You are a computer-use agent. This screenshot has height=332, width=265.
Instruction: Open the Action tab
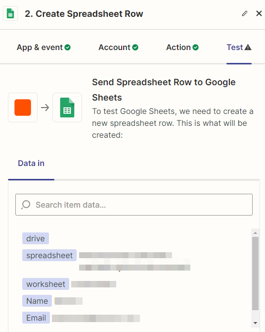(182, 48)
